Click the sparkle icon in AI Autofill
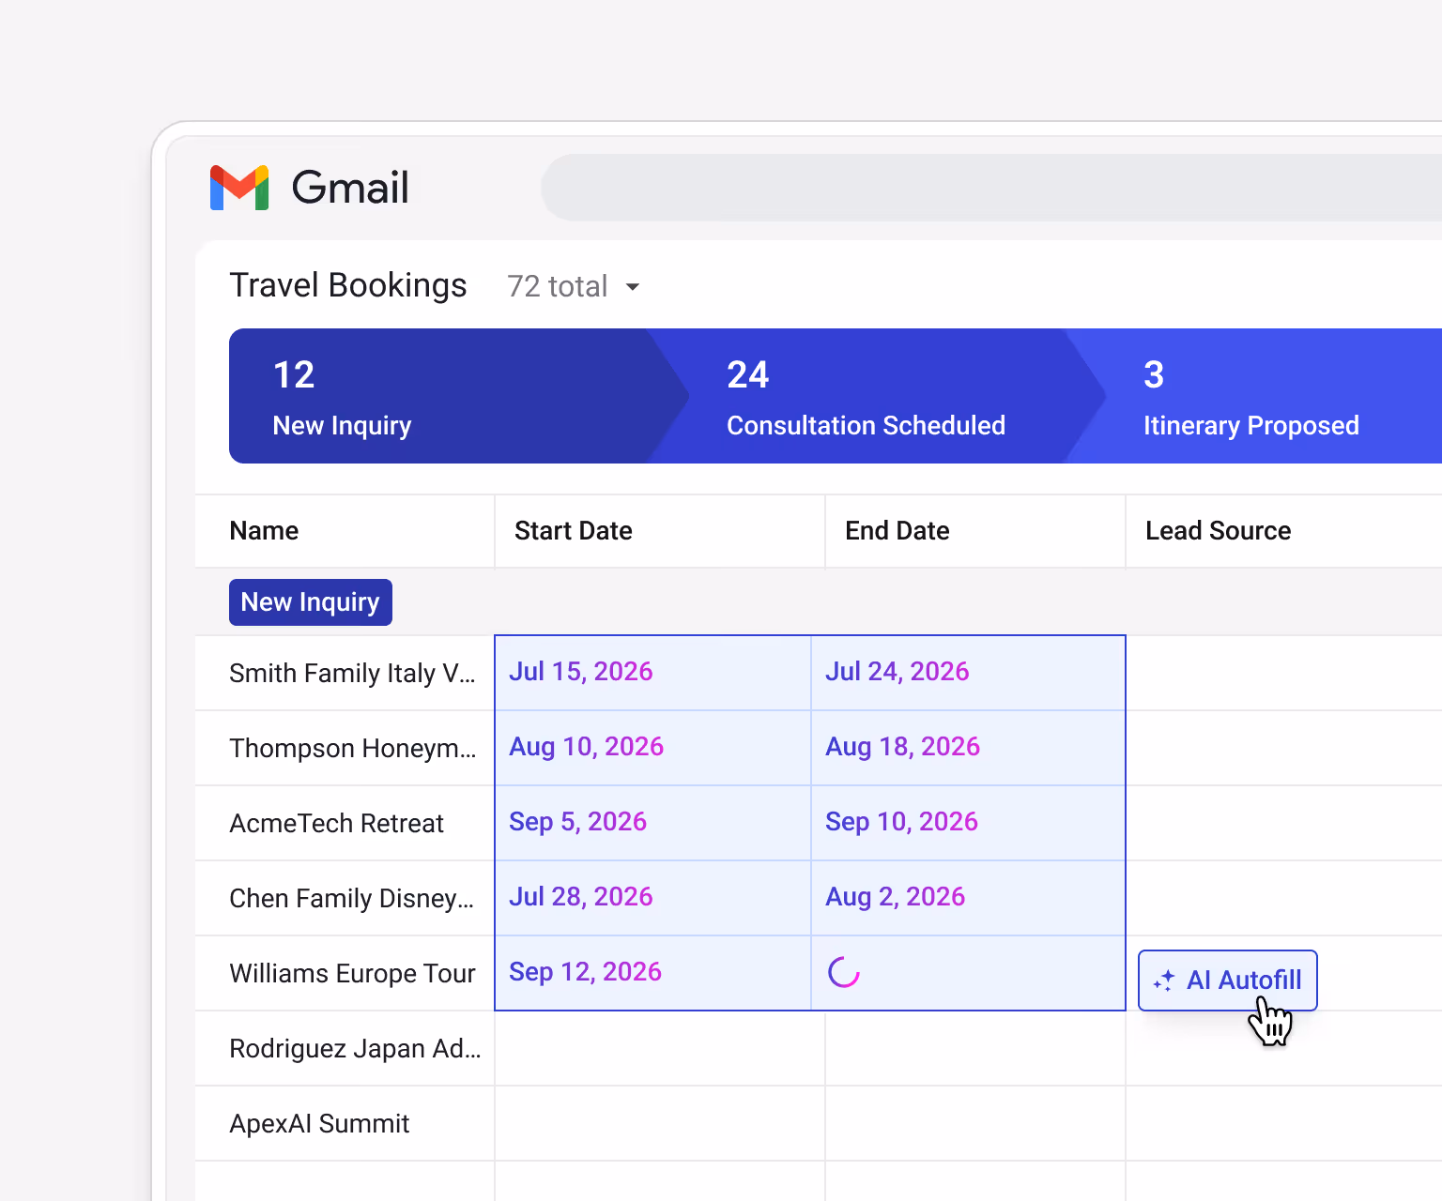 point(1164,981)
